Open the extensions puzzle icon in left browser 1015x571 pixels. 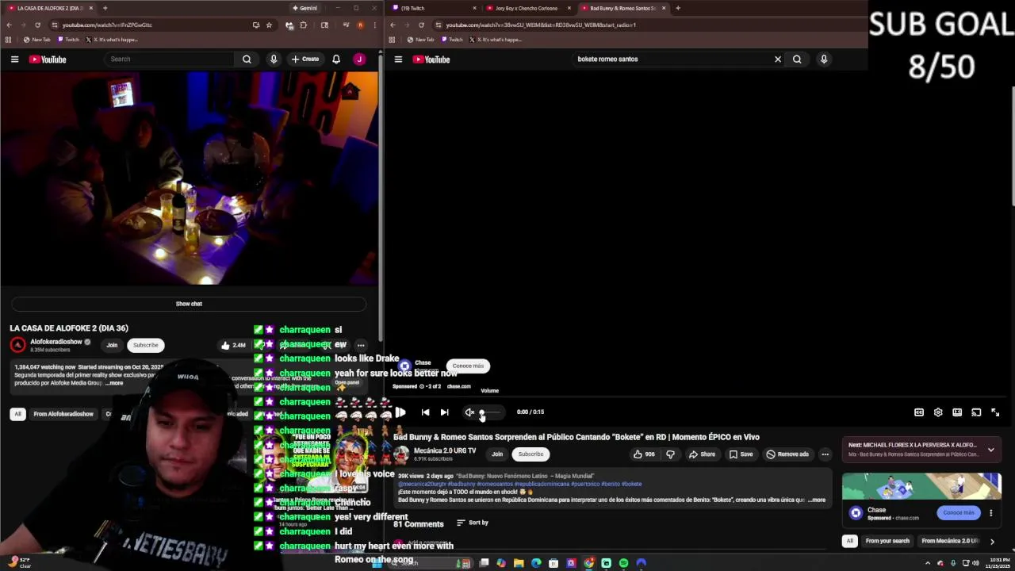click(x=304, y=25)
